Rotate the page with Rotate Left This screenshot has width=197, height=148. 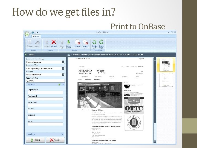94,44
